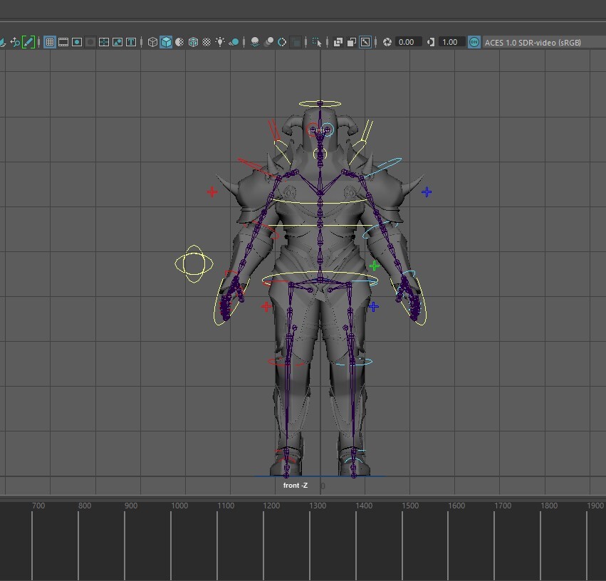
Task: Disable the grid display
Action: [x=49, y=42]
